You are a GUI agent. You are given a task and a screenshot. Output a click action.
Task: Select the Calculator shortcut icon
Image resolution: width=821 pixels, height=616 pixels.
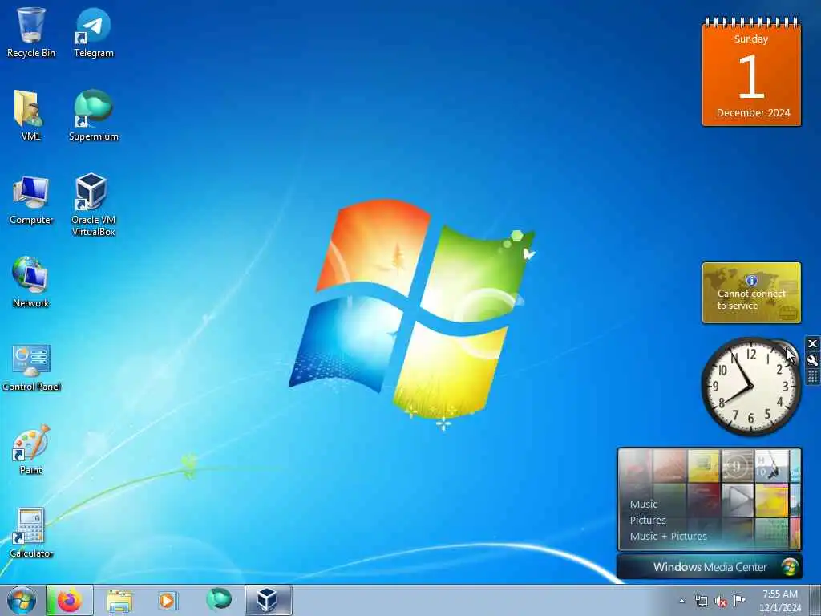[31, 533]
